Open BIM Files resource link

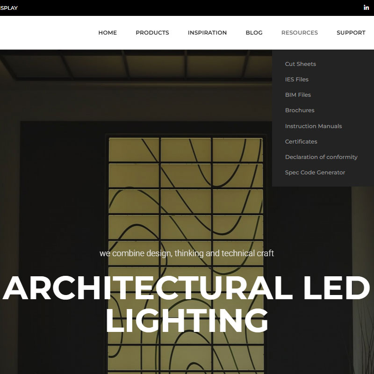click(298, 95)
